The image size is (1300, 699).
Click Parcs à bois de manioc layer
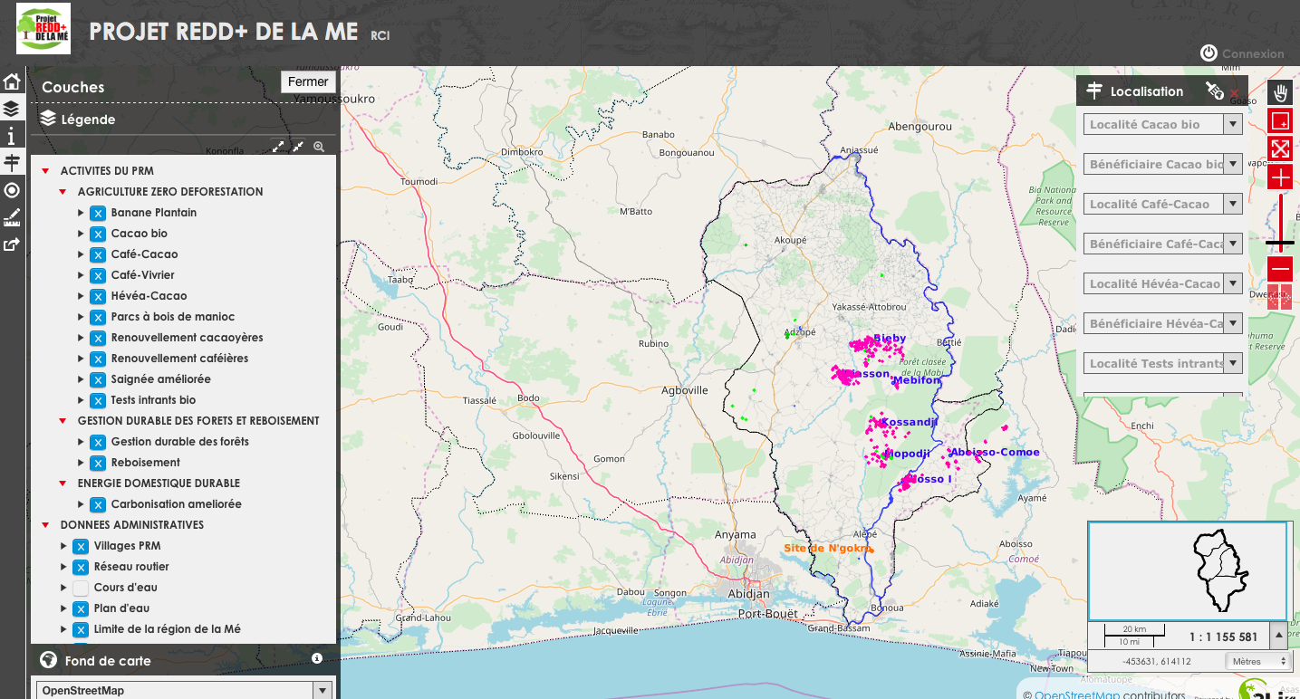tap(172, 317)
